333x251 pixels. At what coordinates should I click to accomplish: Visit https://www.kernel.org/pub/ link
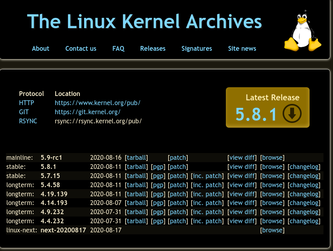tap(98, 103)
